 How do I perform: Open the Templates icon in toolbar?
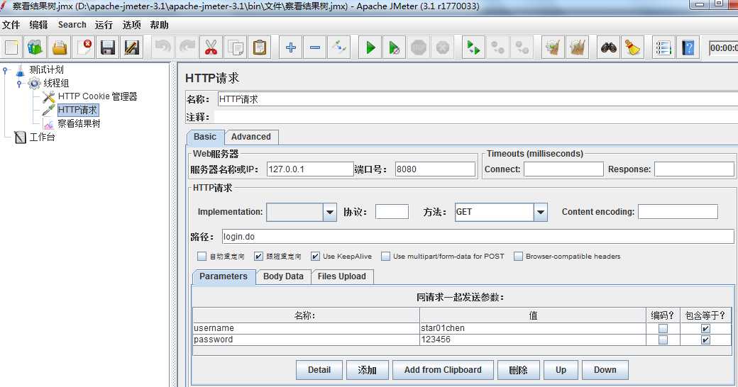(x=35, y=47)
